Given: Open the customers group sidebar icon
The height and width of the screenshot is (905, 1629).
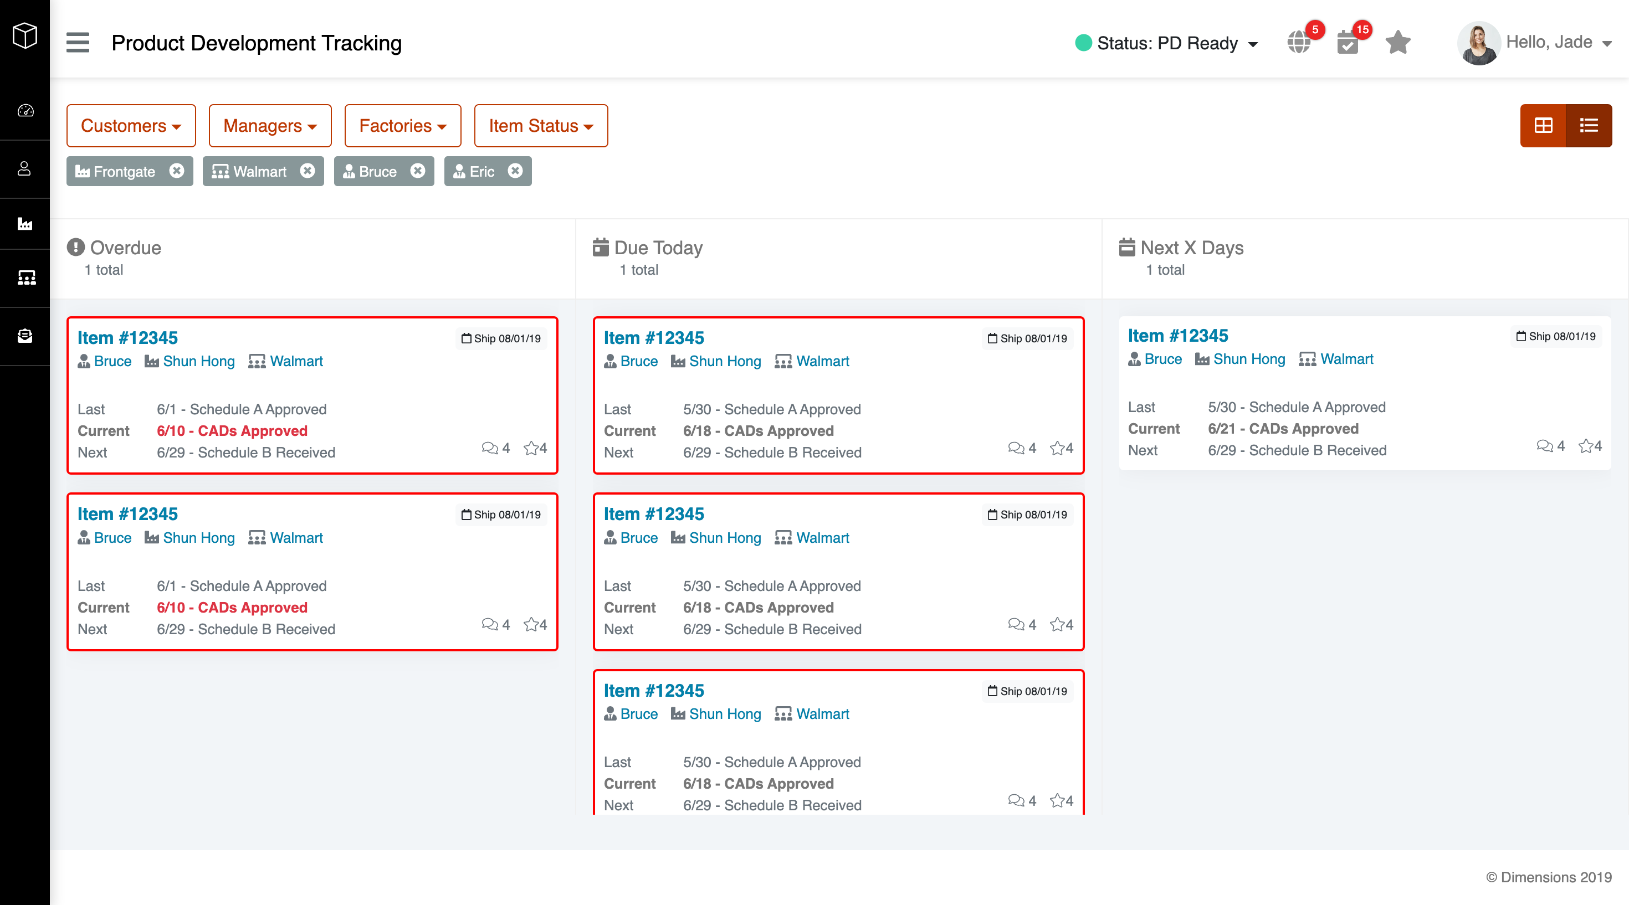Looking at the screenshot, I should pos(26,277).
